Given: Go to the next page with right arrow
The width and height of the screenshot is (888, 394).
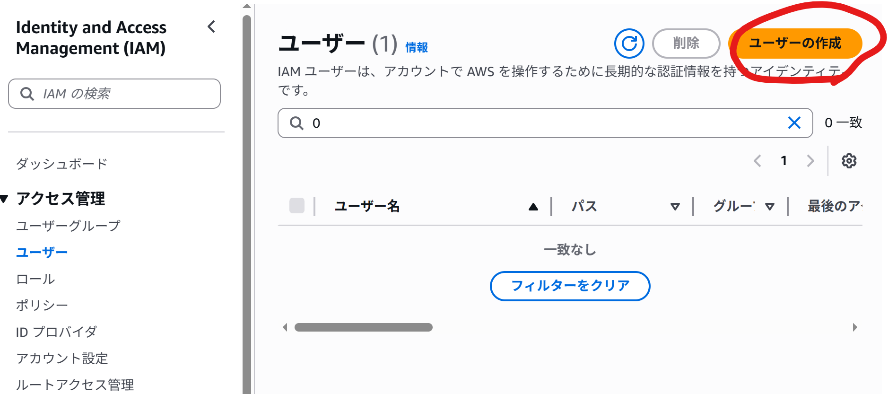Looking at the screenshot, I should (810, 161).
